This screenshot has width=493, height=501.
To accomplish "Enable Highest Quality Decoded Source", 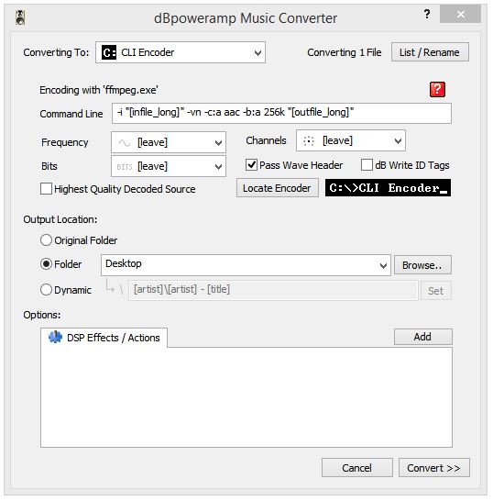I will coord(46,189).
